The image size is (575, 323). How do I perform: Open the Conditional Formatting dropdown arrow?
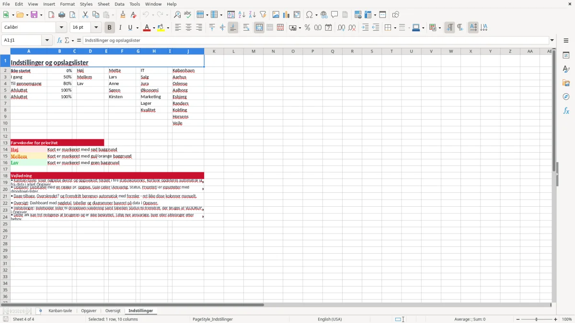(439, 28)
